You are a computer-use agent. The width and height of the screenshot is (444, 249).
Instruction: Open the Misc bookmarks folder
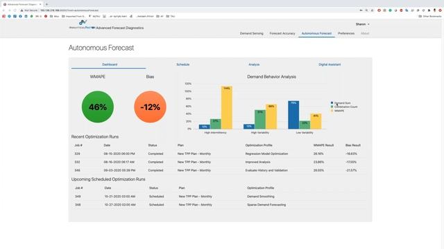(54, 17)
